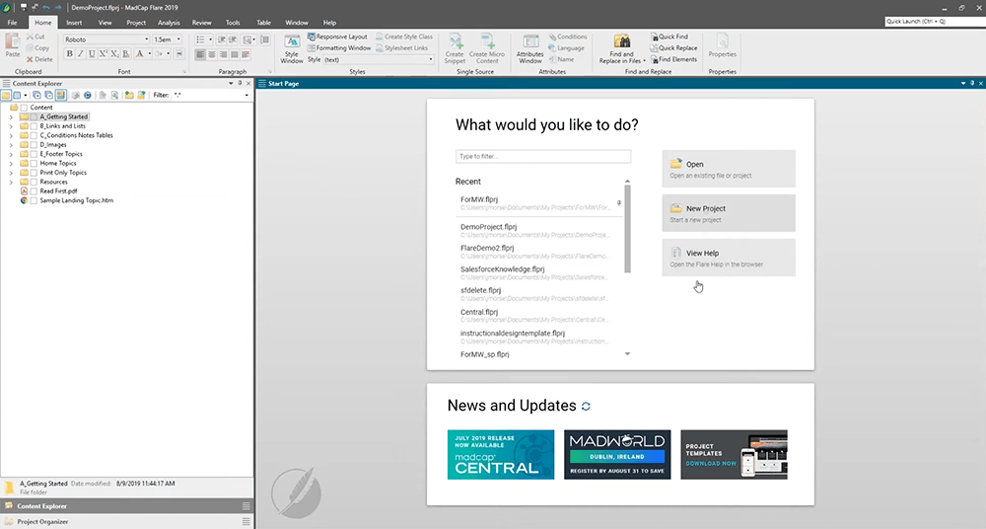Switch to the Table ribbon tab

tap(263, 23)
